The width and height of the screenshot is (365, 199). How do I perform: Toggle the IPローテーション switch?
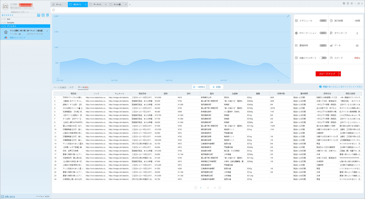323,33
